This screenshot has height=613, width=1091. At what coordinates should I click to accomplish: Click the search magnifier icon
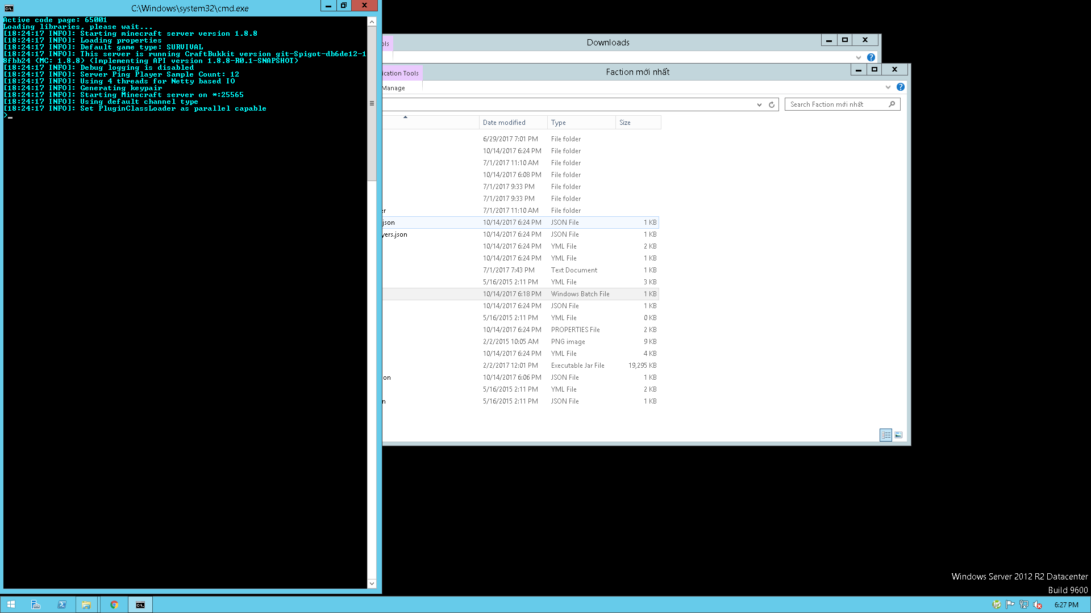click(892, 104)
